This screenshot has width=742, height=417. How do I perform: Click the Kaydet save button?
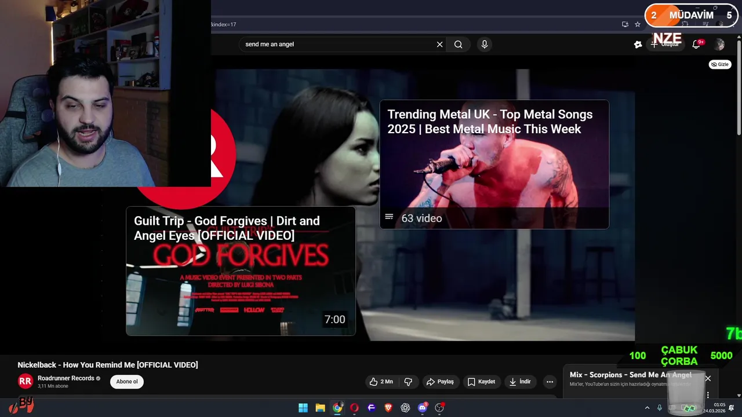[x=481, y=382]
